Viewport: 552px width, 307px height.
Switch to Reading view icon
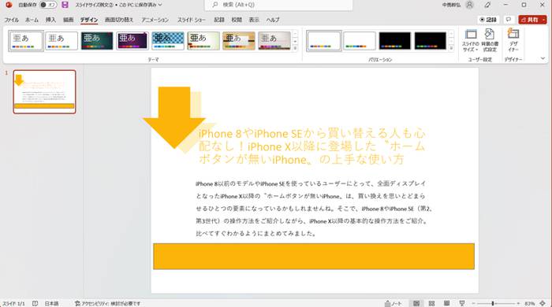(x=447, y=304)
